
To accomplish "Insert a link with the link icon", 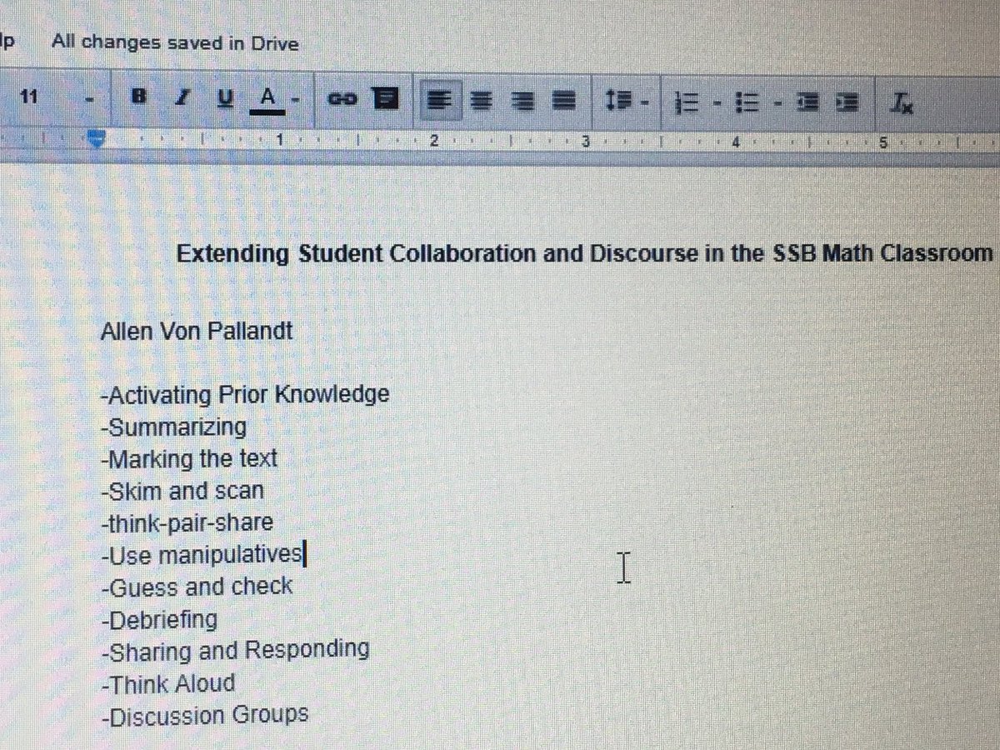I will point(341,99).
